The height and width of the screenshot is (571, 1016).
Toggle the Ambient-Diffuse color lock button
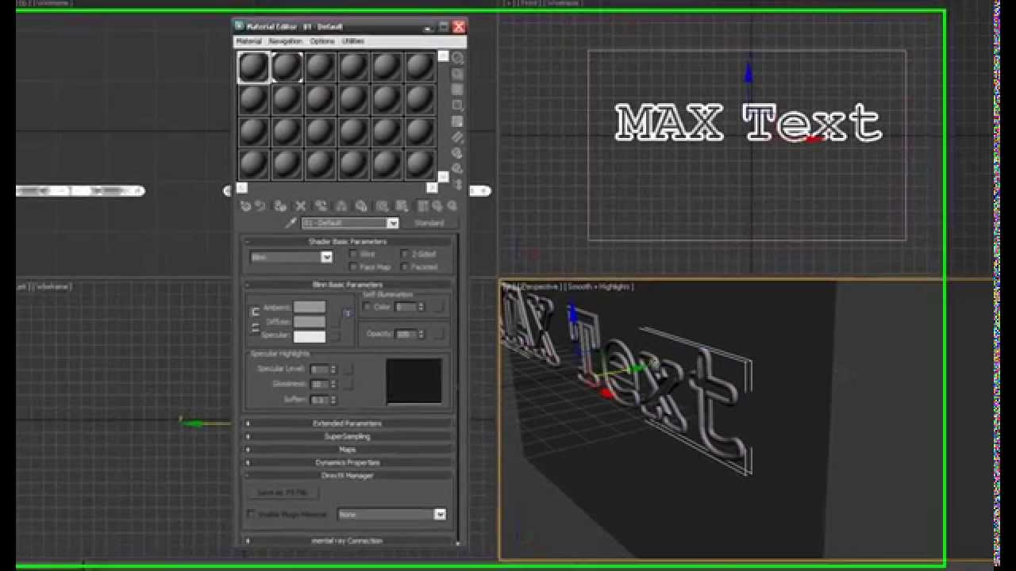coord(256,312)
